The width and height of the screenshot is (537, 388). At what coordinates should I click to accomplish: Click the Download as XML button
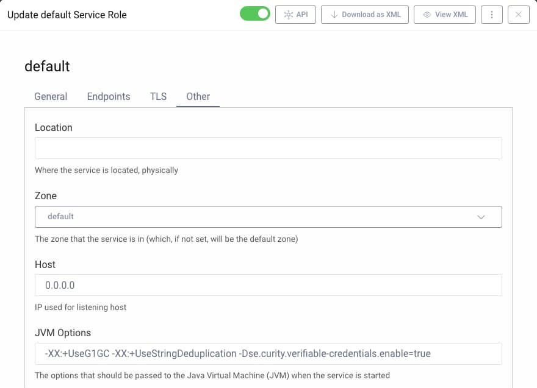point(364,15)
